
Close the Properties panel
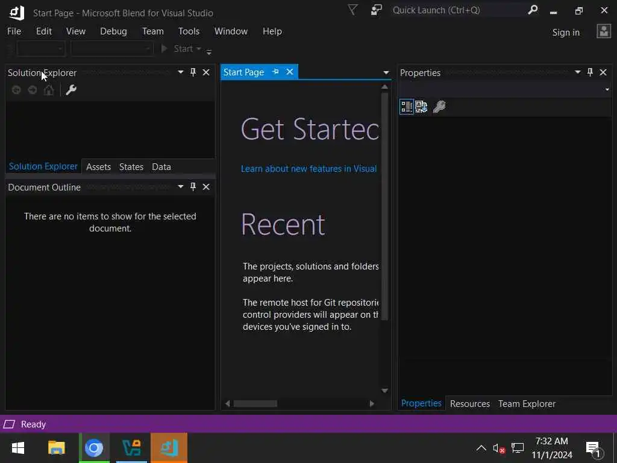click(603, 72)
